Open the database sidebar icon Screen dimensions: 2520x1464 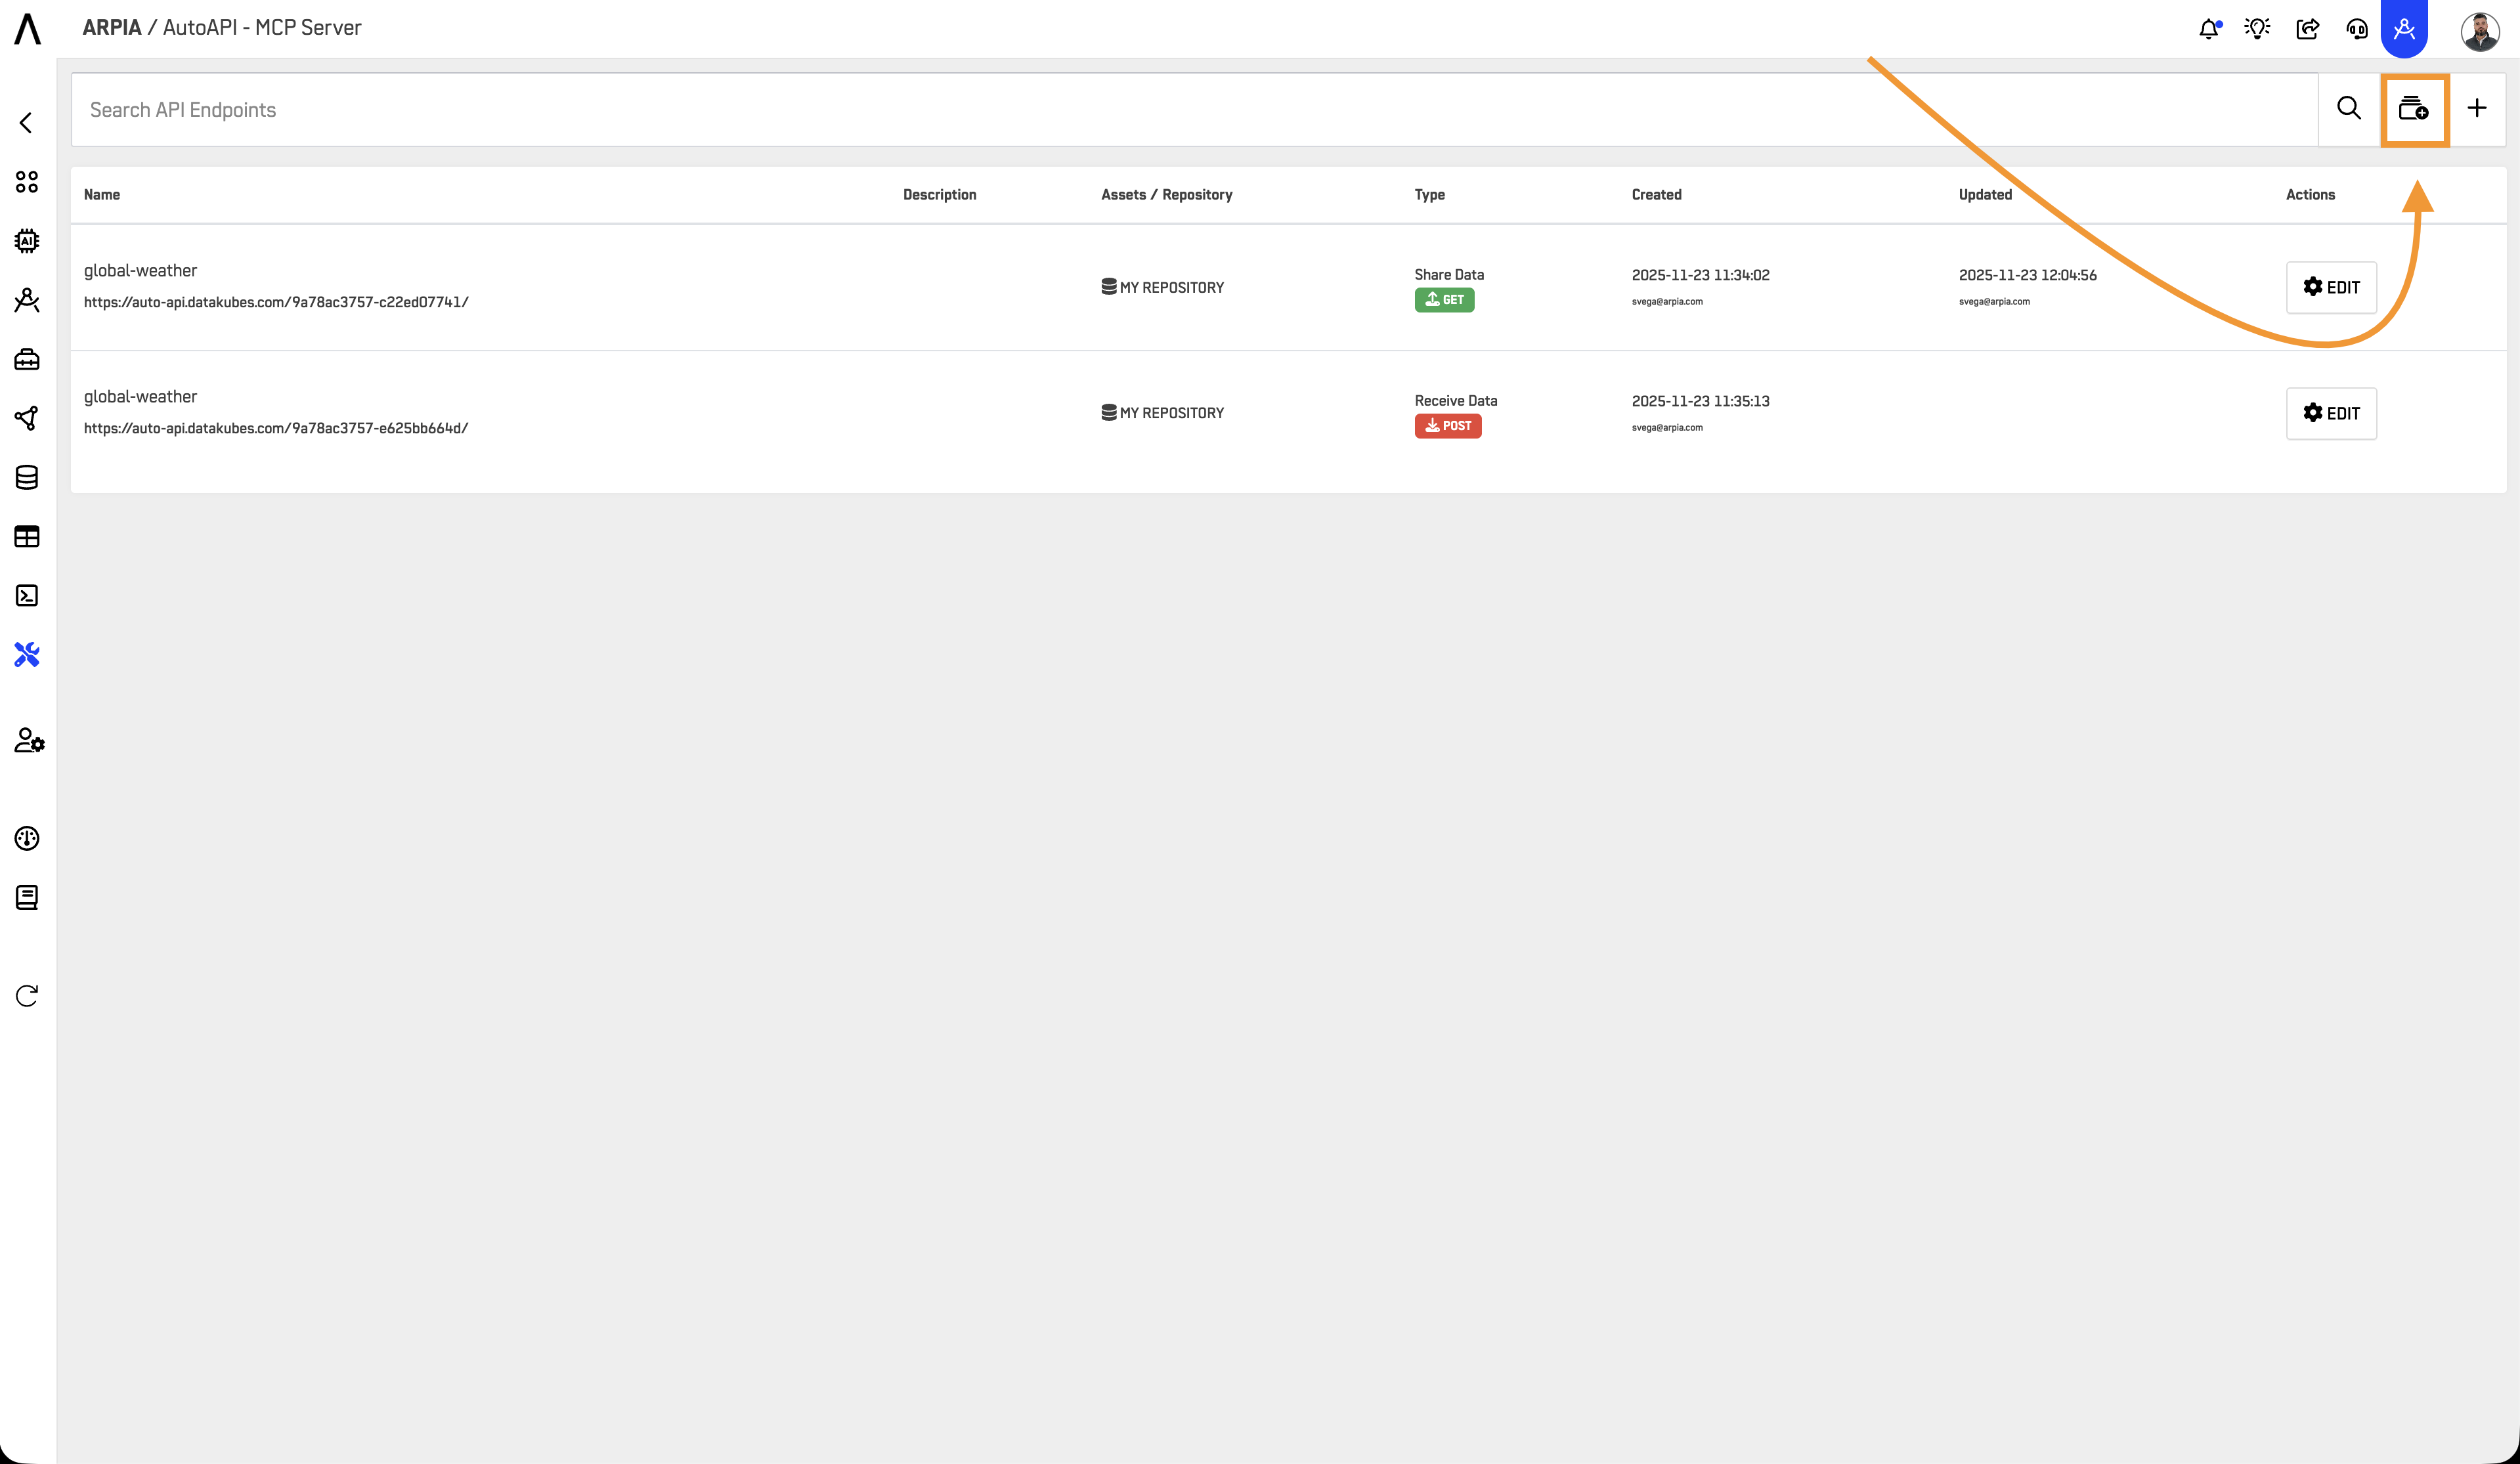pyautogui.click(x=27, y=478)
